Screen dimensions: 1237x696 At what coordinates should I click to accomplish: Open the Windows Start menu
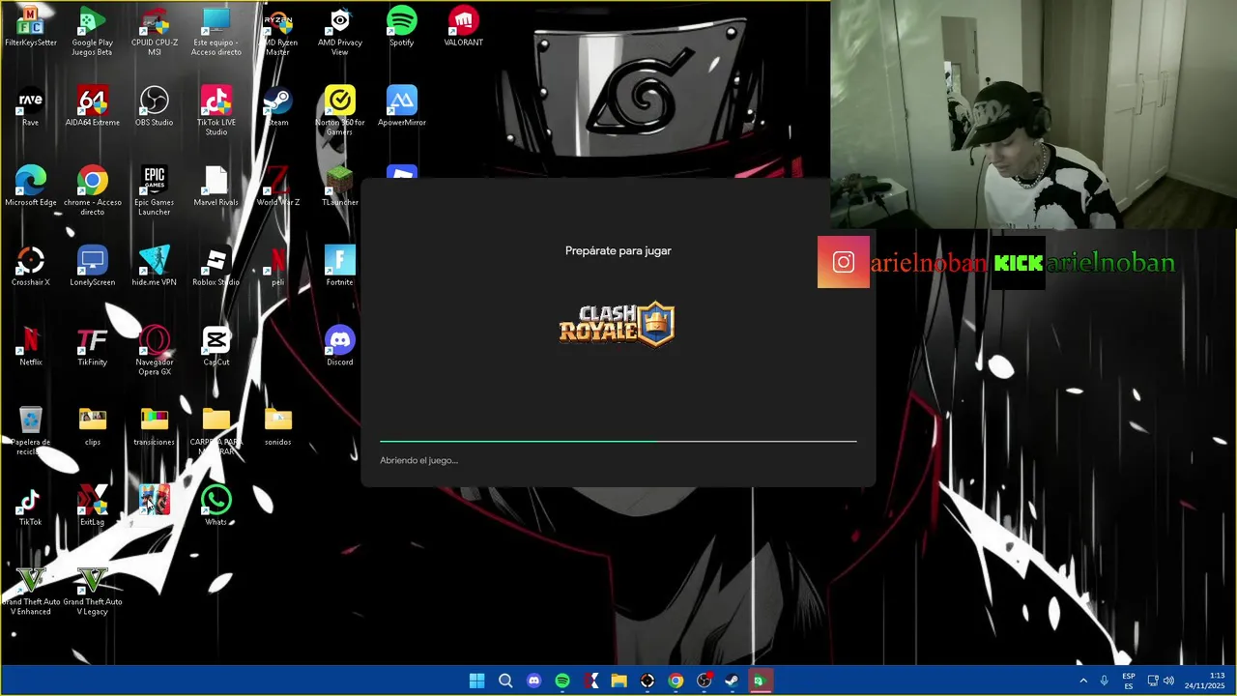[x=476, y=681]
